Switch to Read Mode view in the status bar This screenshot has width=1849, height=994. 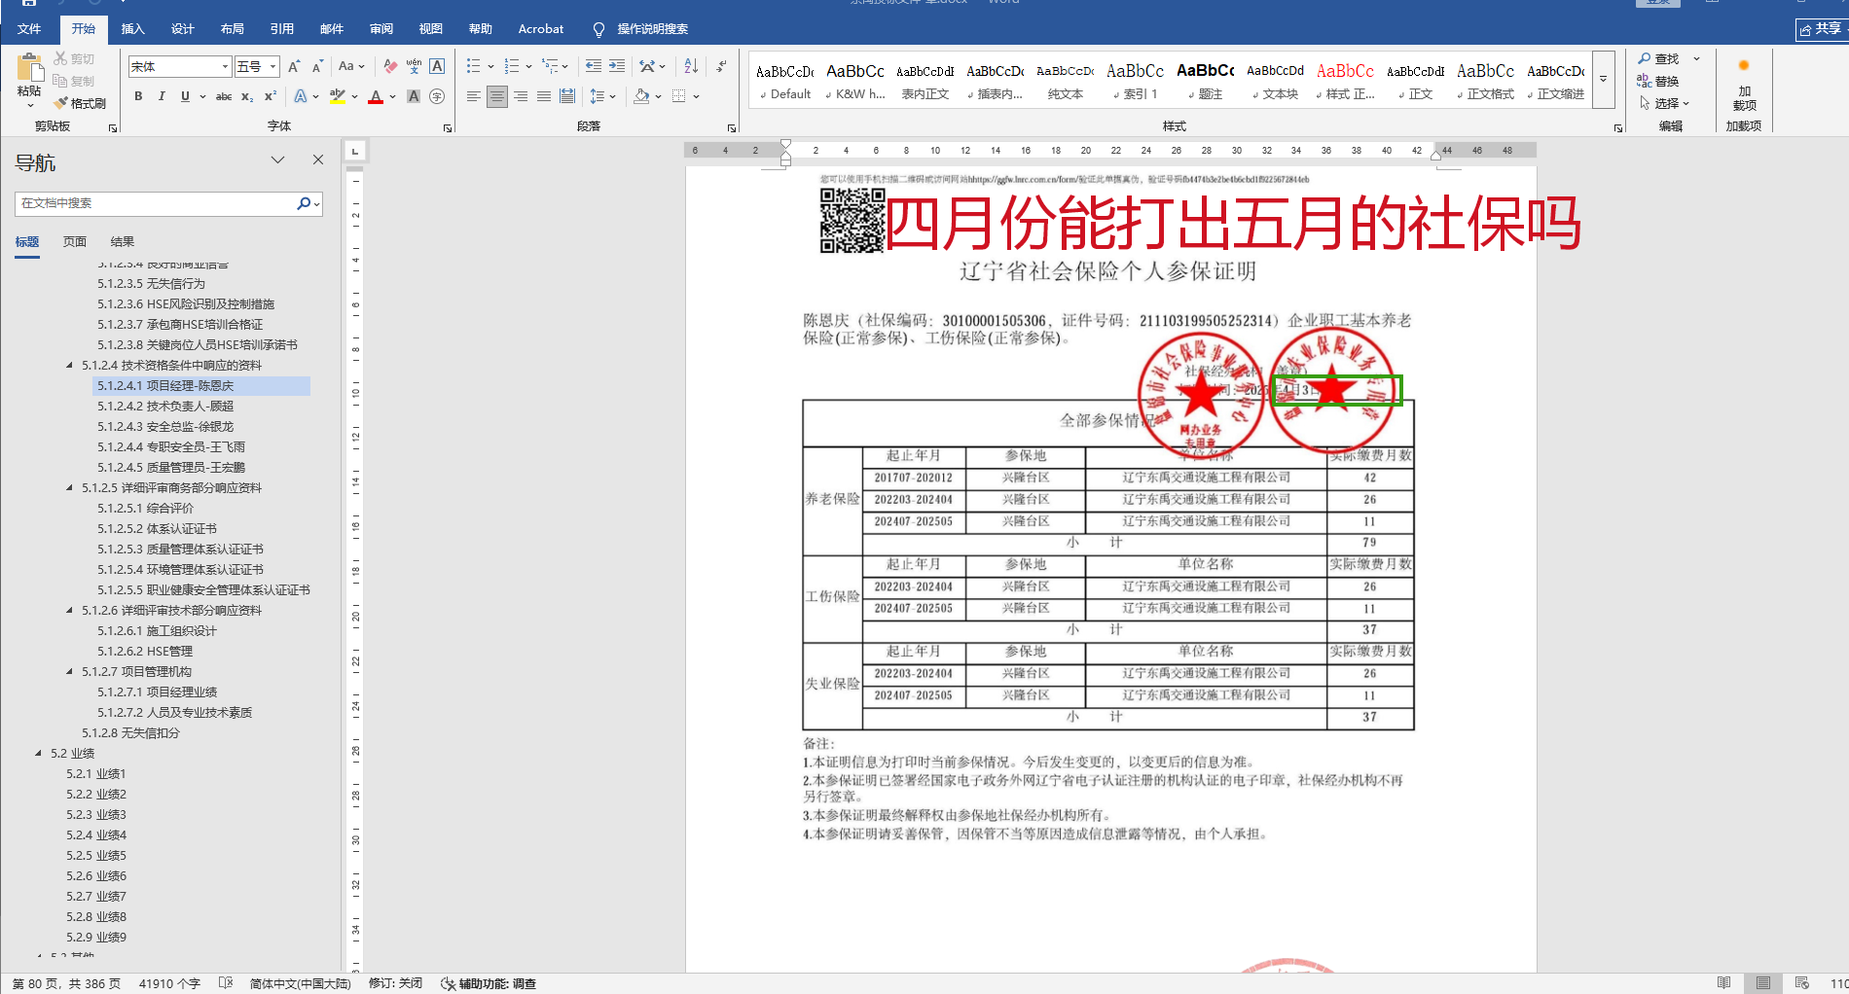click(x=1723, y=983)
